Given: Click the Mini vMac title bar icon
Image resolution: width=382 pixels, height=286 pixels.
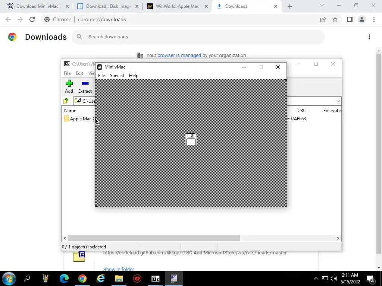Looking at the screenshot, I should [100, 67].
